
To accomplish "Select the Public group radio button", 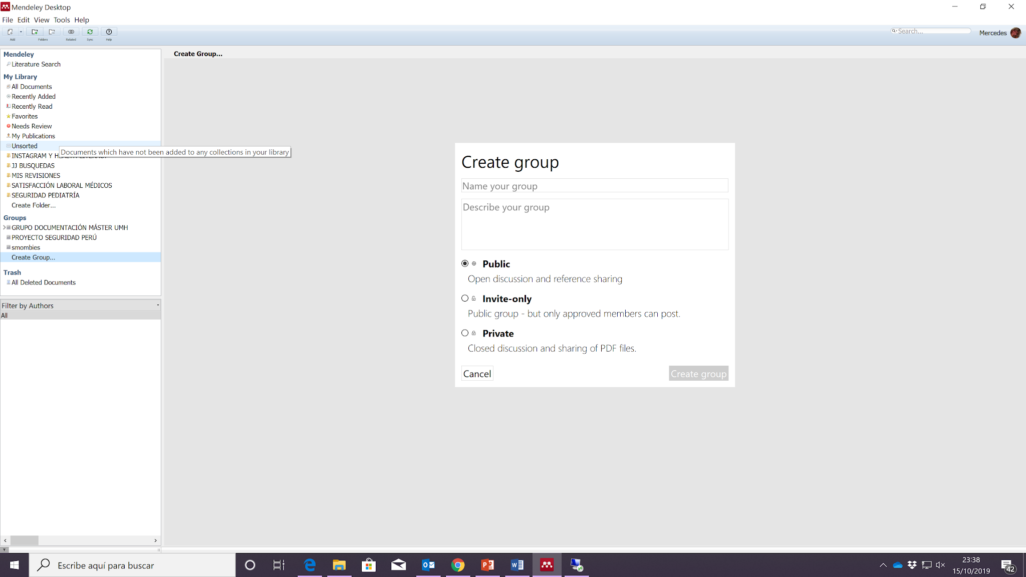I will (465, 263).
